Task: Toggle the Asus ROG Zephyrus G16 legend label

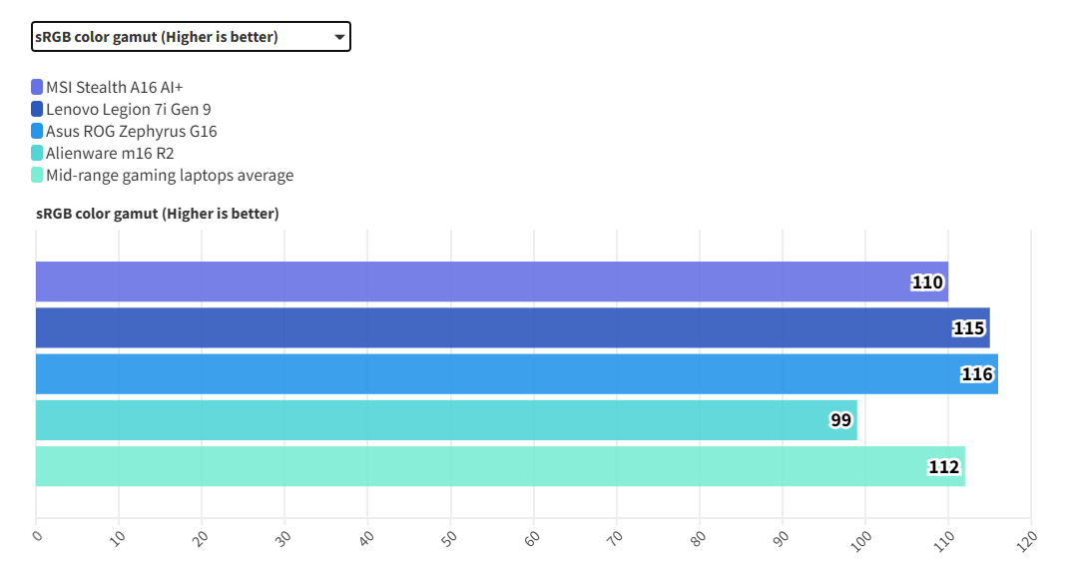Action: [132, 131]
